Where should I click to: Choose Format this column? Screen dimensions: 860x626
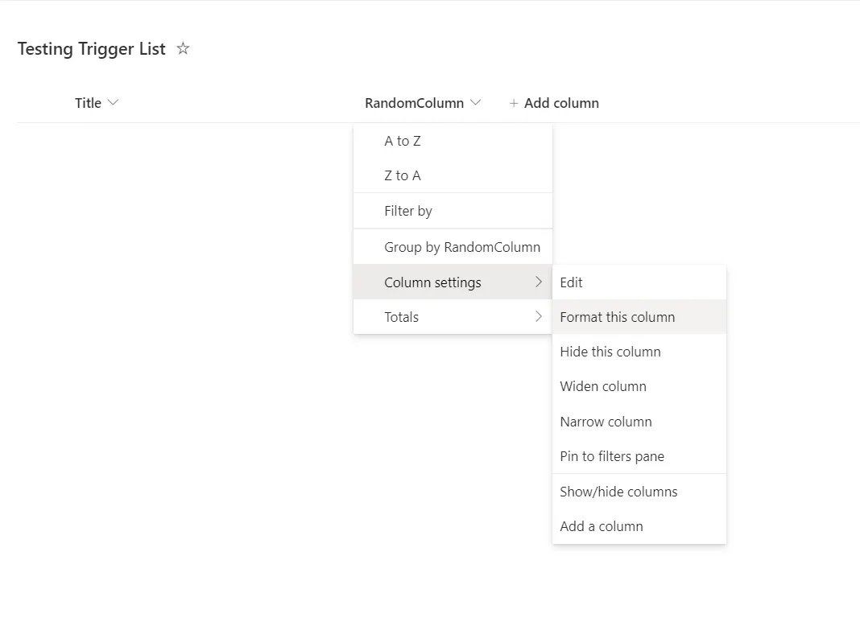pos(618,317)
